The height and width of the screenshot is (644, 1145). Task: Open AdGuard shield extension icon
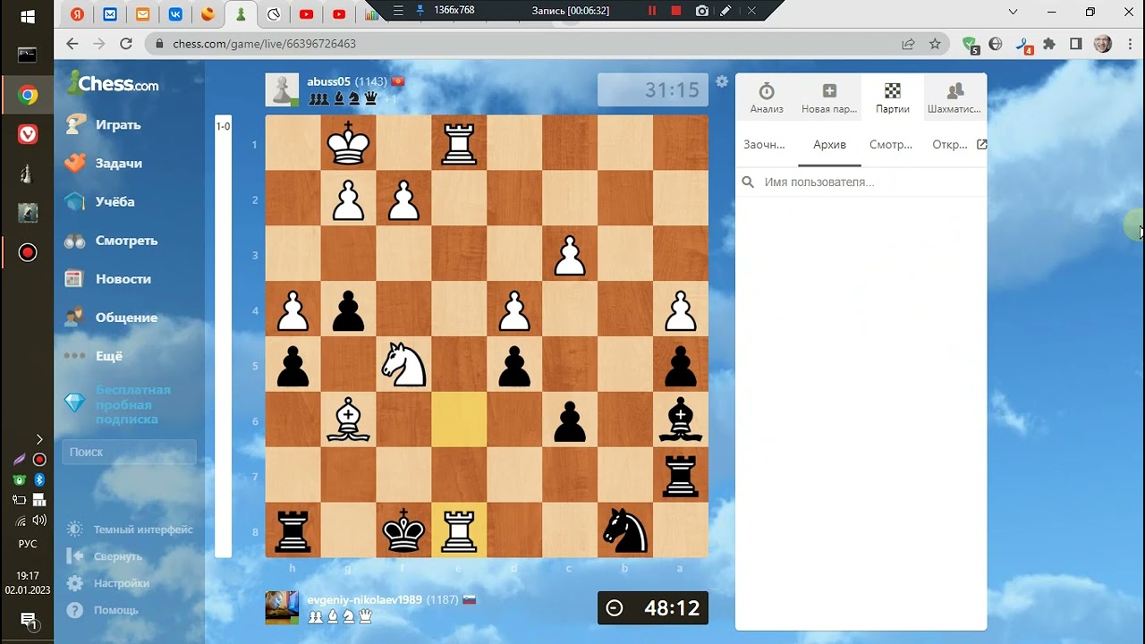(x=971, y=44)
